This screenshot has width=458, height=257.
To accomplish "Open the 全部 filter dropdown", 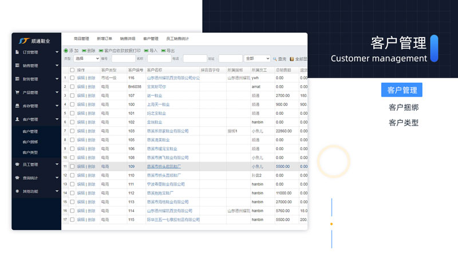I will [257, 58].
